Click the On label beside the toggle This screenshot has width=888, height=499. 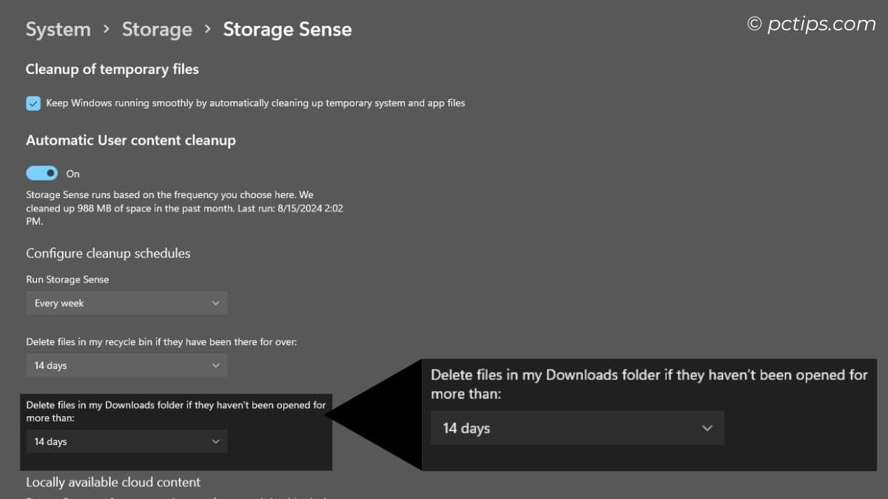72,173
